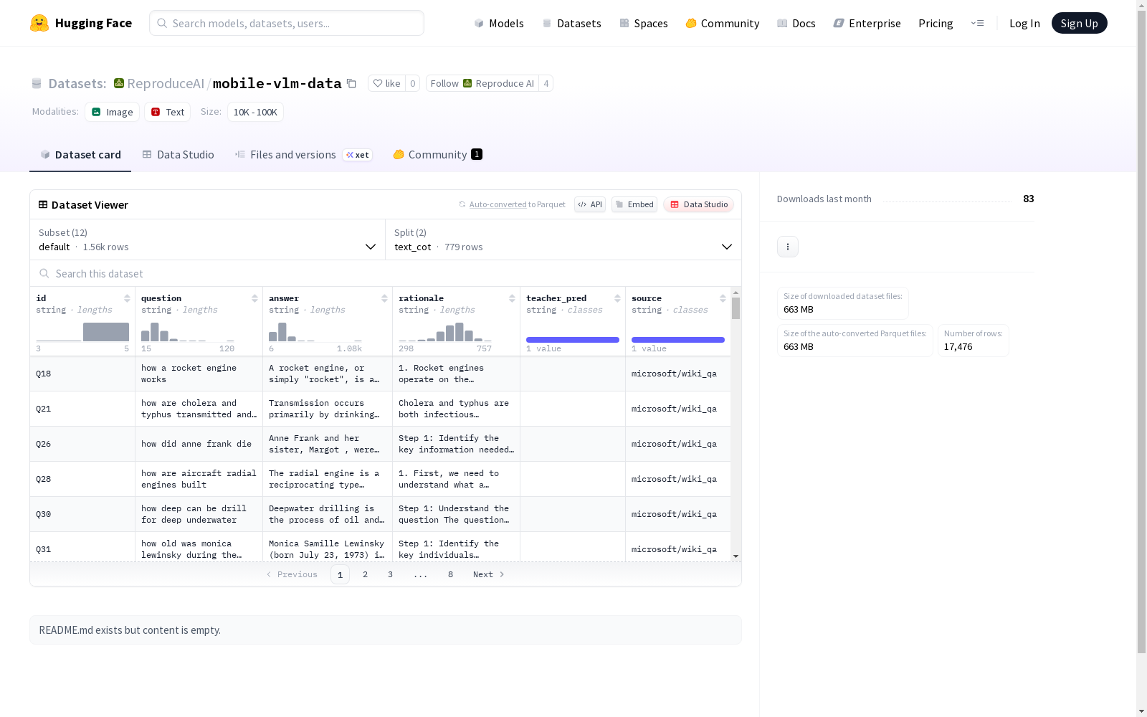Screen dimensions: 1147x717
Task: Switch to Files and versions tab
Action: point(303,155)
